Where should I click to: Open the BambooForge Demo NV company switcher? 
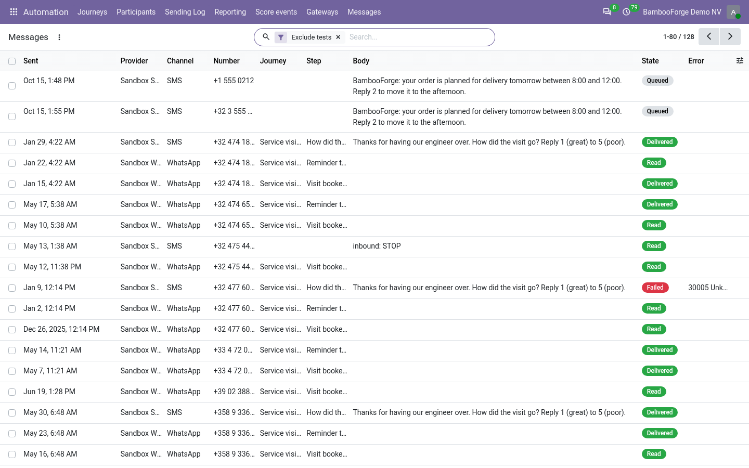[682, 12]
